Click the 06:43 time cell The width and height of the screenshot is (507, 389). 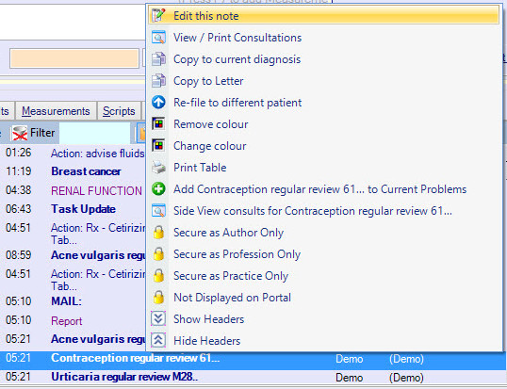click(x=19, y=209)
